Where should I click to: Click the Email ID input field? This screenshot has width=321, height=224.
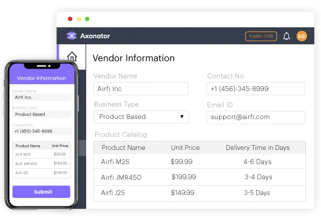(x=256, y=117)
